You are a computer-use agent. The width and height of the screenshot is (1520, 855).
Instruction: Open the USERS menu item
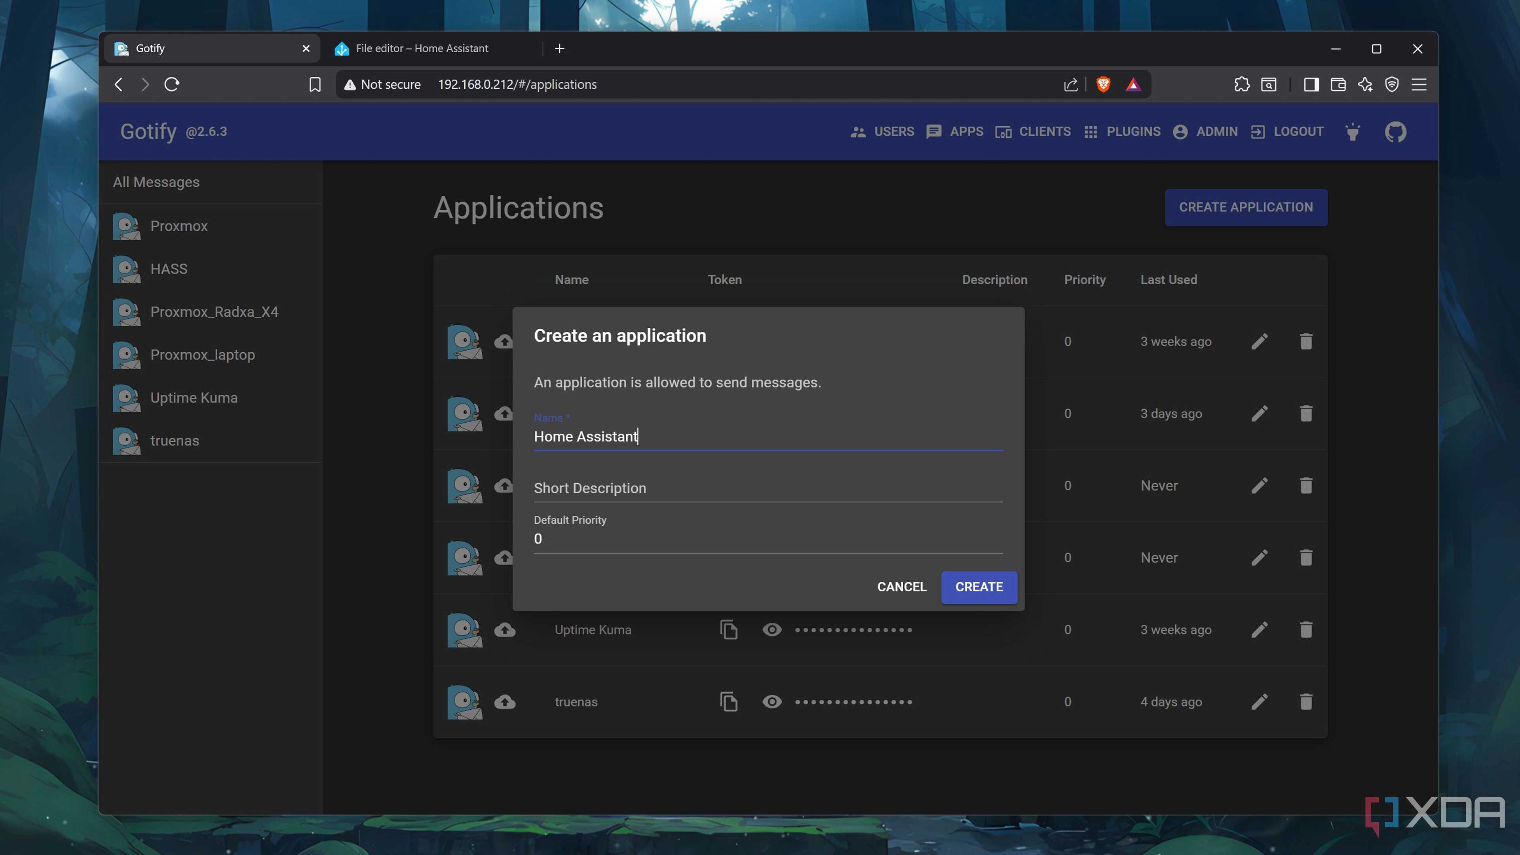(x=882, y=131)
